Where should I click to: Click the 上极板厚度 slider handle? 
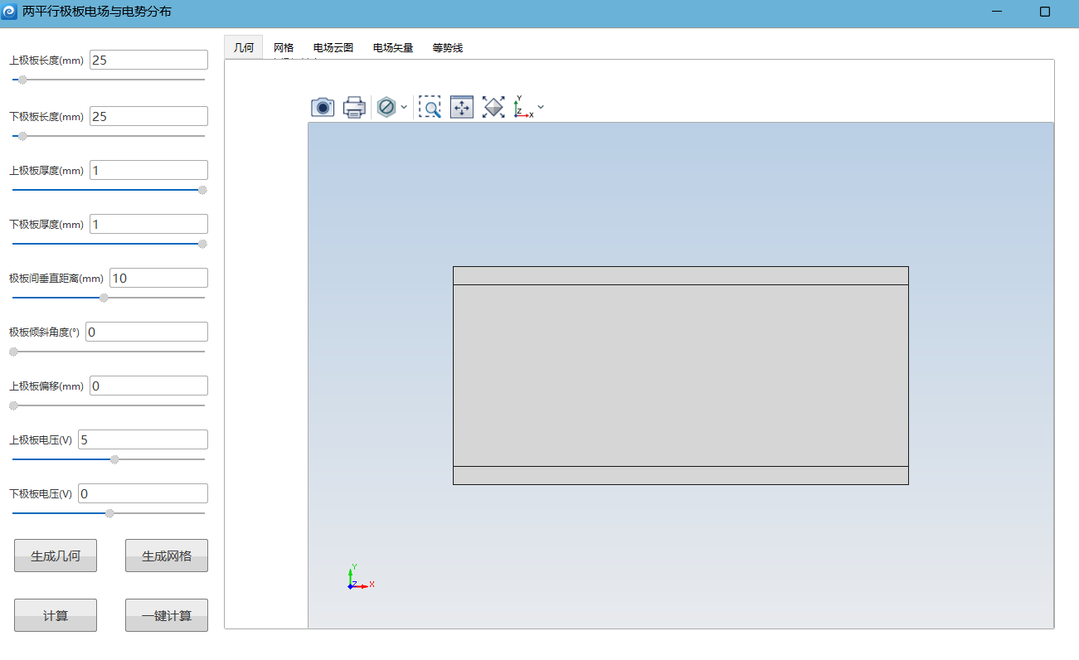click(202, 190)
